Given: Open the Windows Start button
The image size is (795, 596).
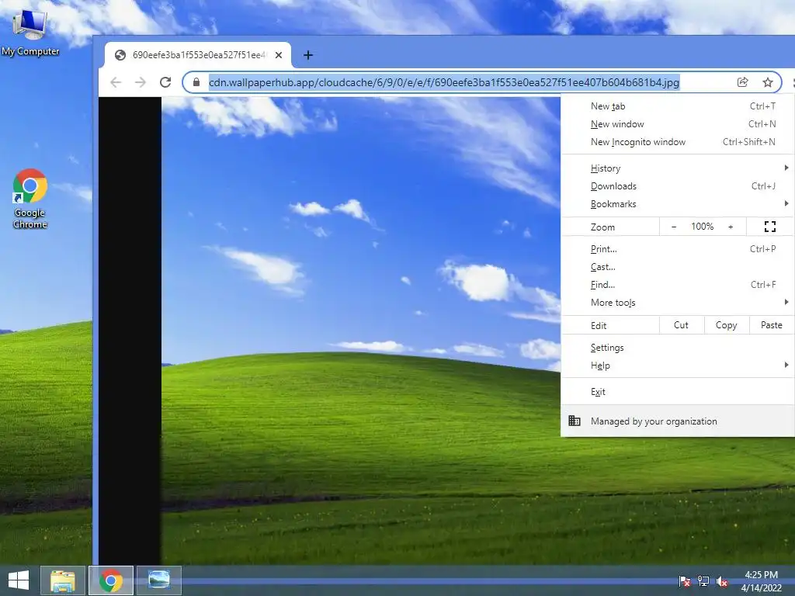Looking at the screenshot, I should tap(19, 580).
